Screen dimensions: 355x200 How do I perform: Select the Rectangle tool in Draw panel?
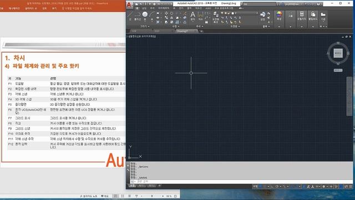158,13
